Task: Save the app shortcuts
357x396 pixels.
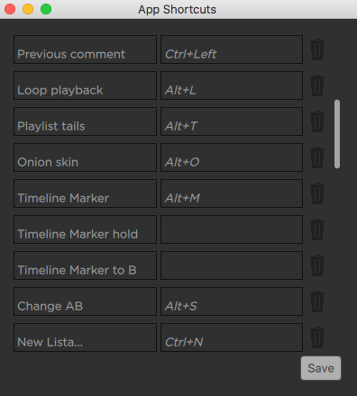Action: click(321, 368)
